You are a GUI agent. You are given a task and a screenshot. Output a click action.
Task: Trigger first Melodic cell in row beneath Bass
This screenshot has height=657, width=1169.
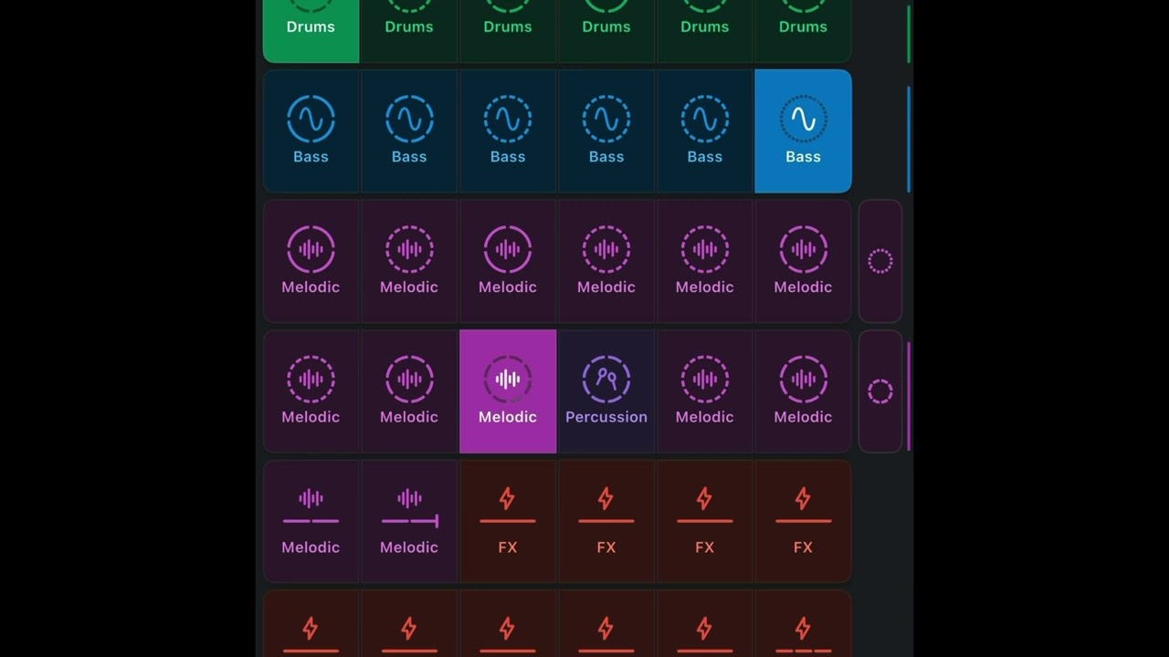311,261
